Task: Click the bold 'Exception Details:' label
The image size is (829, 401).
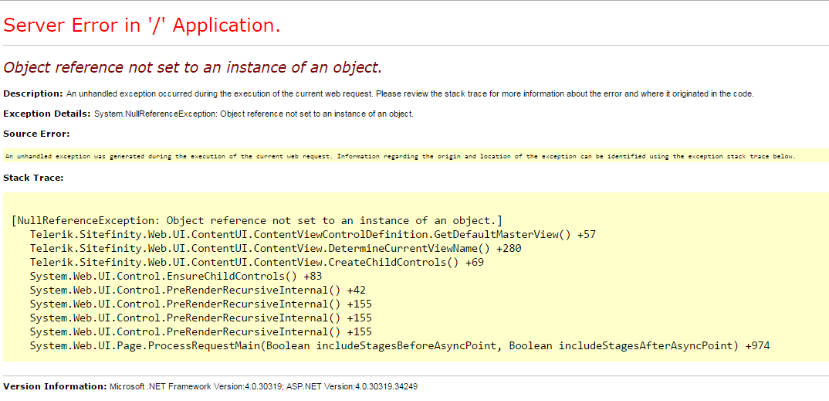Action: pos(47,114)
